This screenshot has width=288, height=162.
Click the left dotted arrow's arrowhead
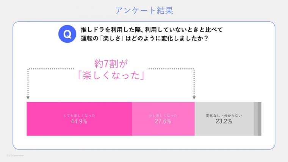28,98
